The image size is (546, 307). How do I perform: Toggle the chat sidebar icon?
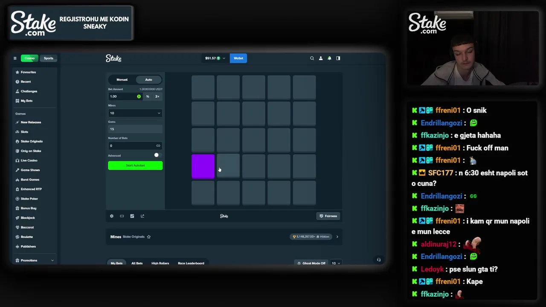click(x=338, y=58)
